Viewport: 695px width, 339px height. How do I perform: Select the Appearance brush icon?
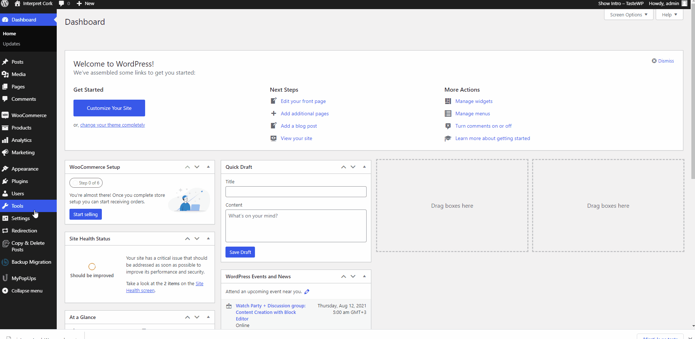[5, 168]
